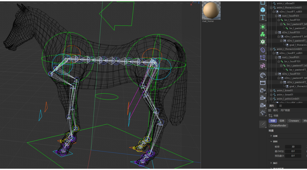
Task: Expand the anim_l_knee01 tree node
Action: click(271, 91)
